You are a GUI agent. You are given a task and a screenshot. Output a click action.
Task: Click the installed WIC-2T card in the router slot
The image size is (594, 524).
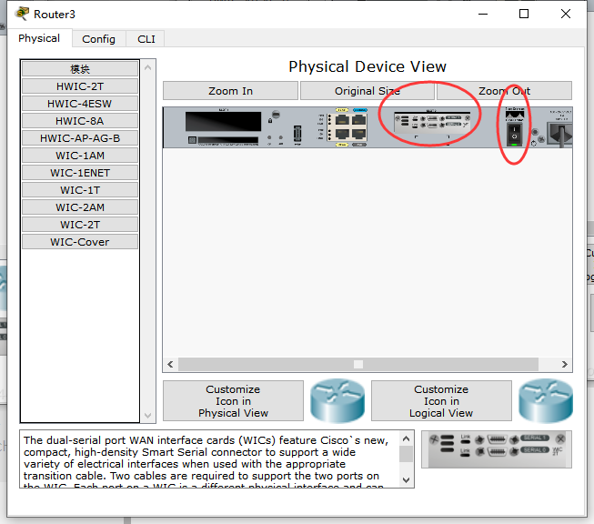(x=432, y=122)
